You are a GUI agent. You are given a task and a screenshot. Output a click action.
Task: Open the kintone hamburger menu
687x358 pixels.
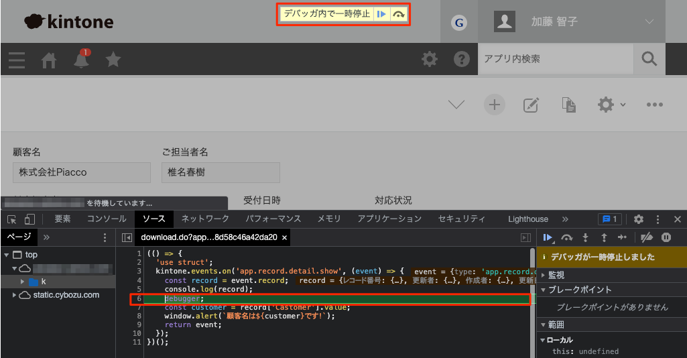(17, 60)
